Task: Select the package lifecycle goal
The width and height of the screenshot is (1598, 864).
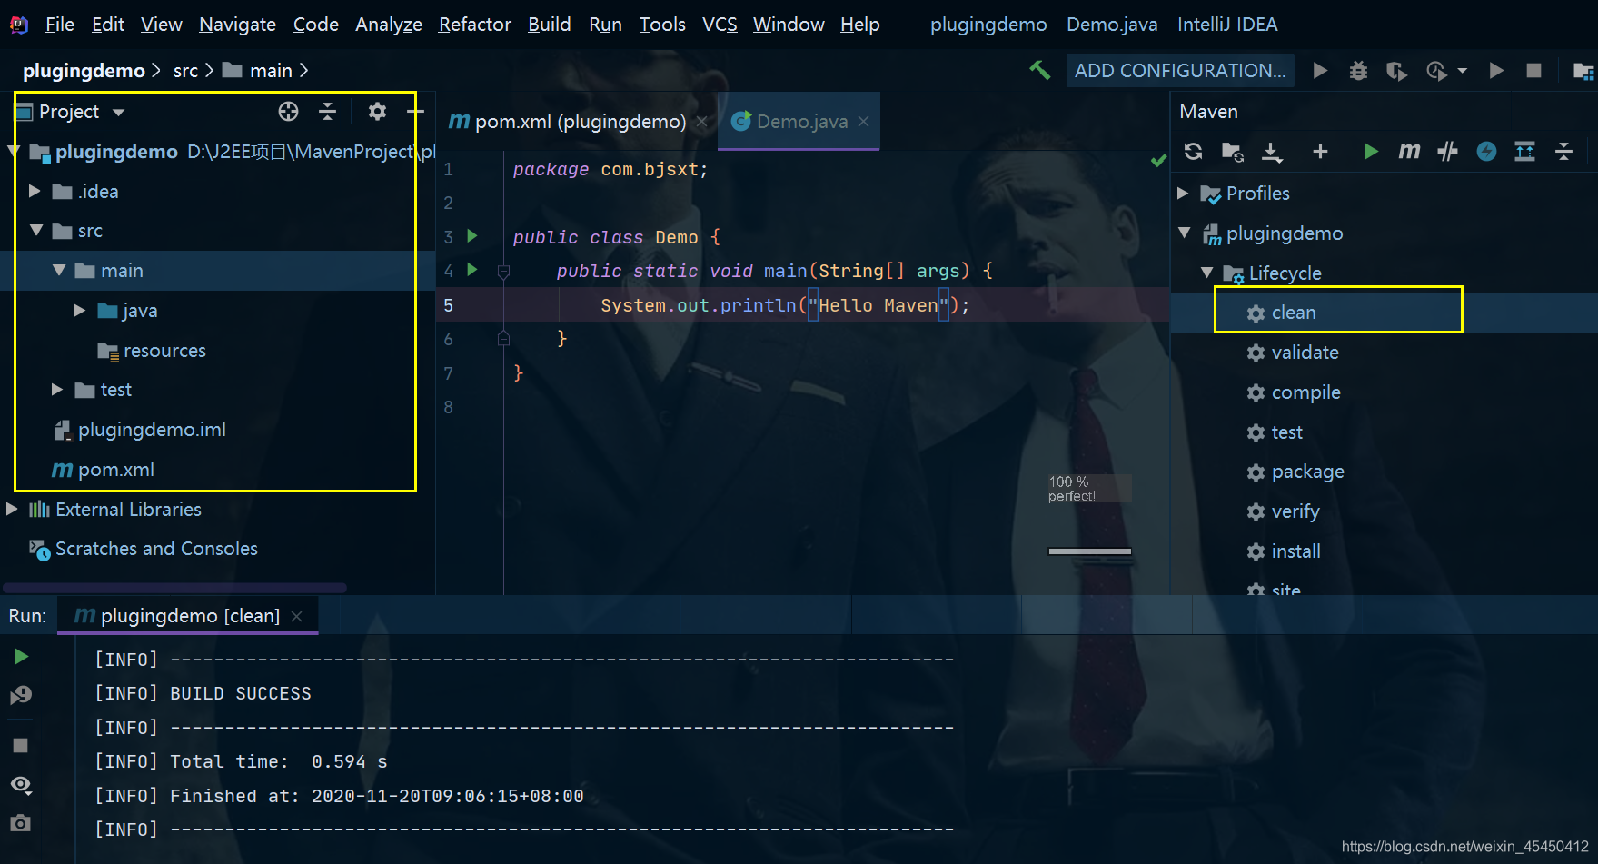Action: coord(1307,472)
